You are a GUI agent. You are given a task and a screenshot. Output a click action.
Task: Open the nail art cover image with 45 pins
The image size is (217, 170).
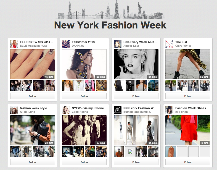[x=33, y=64]
